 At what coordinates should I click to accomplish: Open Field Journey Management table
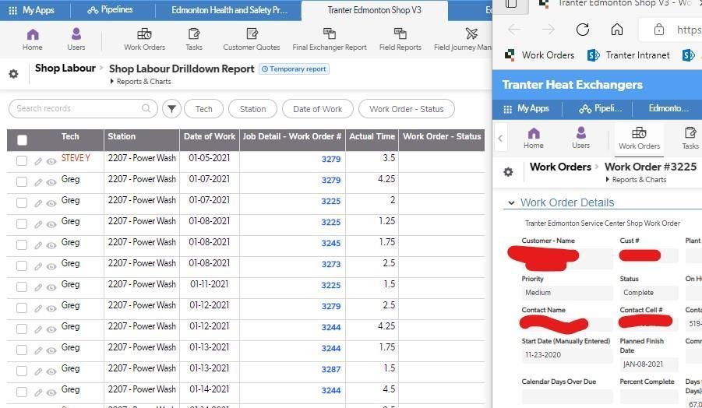click(x=463, y=40)
